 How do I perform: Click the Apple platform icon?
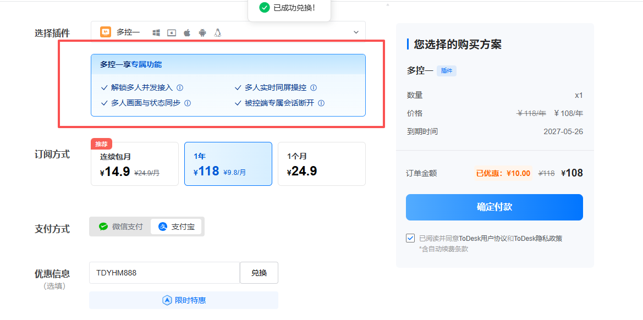pyautogui.click(x=187, y=33)
